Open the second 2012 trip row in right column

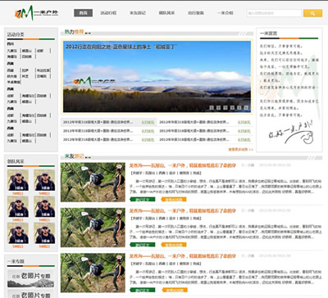(x=205, y=131)
